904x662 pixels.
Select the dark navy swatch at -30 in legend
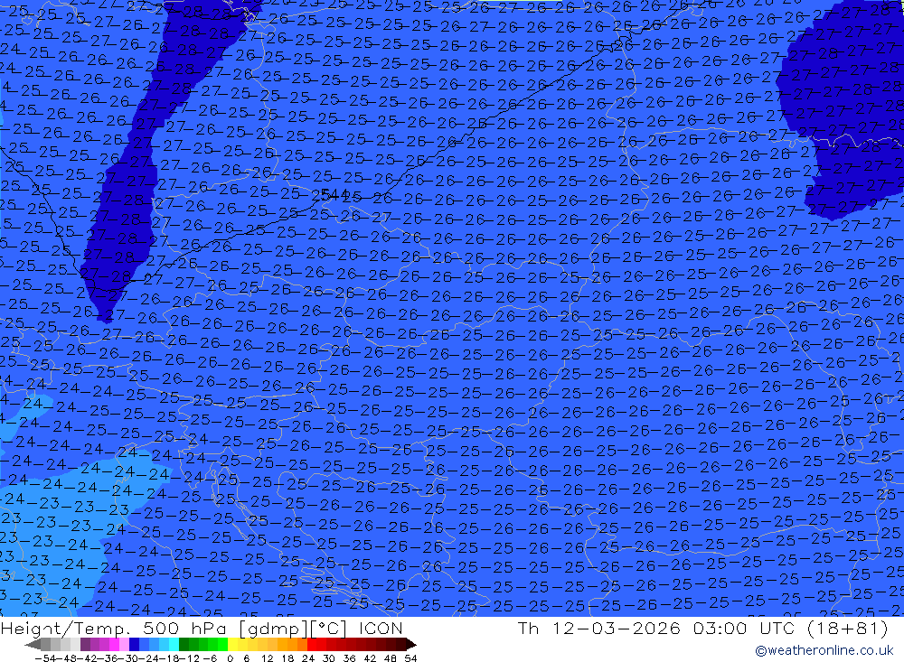pos(134,644)
